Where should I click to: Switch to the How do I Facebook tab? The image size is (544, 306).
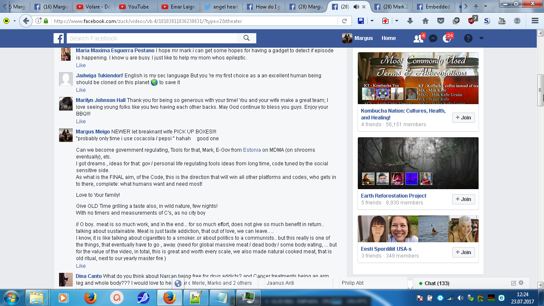point(263,7)
